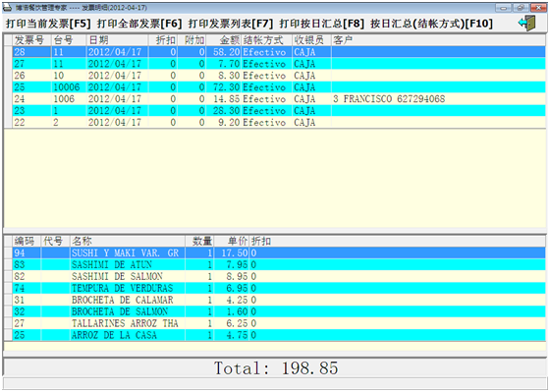Click the printer icon in title bar

tap(7, 8)
